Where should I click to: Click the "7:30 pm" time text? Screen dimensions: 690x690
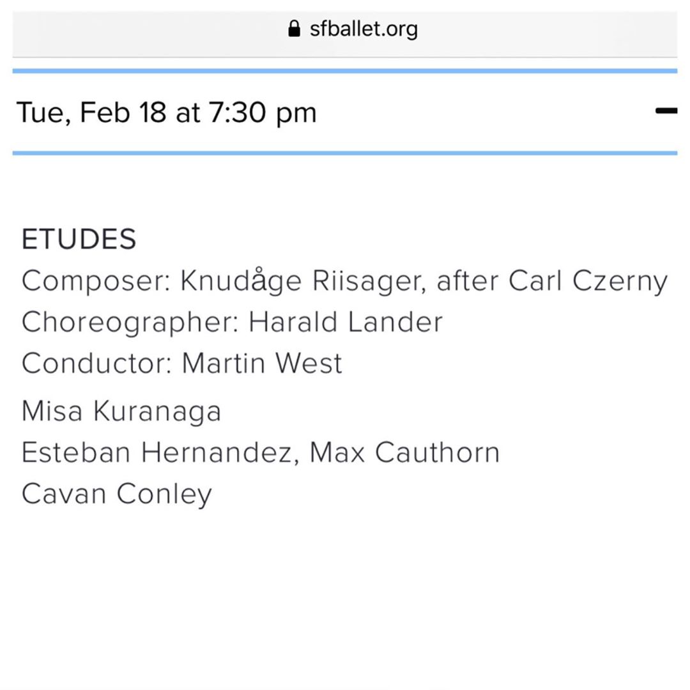(262, 112)
